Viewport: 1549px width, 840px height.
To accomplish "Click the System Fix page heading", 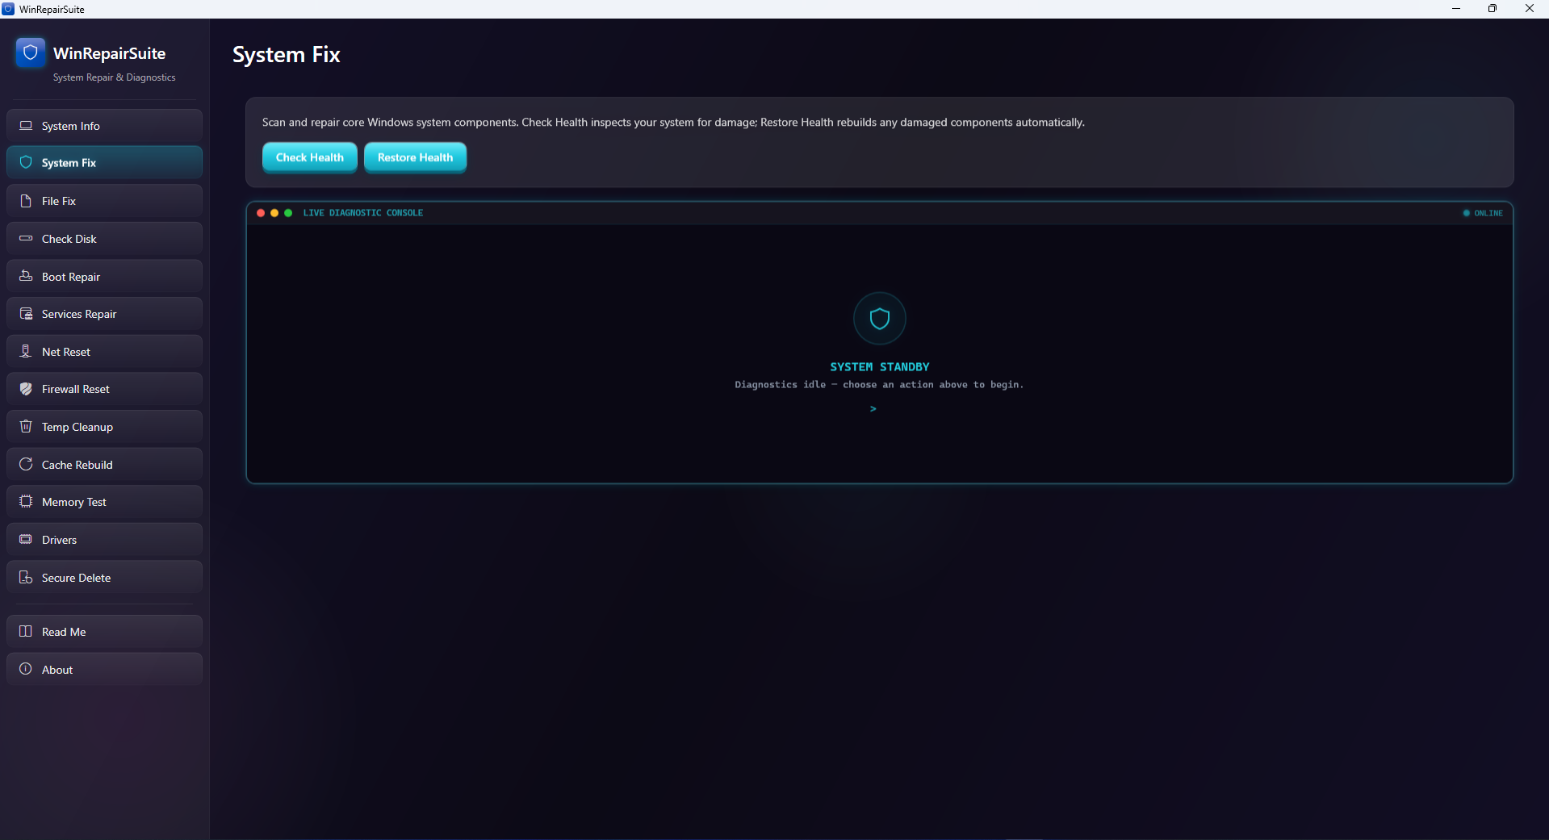I will pyautogui.click(x=287, y=54).
